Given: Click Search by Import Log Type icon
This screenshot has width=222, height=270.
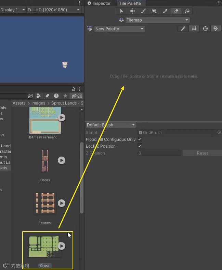Looking at the screenshot, I should click(56, 96).
